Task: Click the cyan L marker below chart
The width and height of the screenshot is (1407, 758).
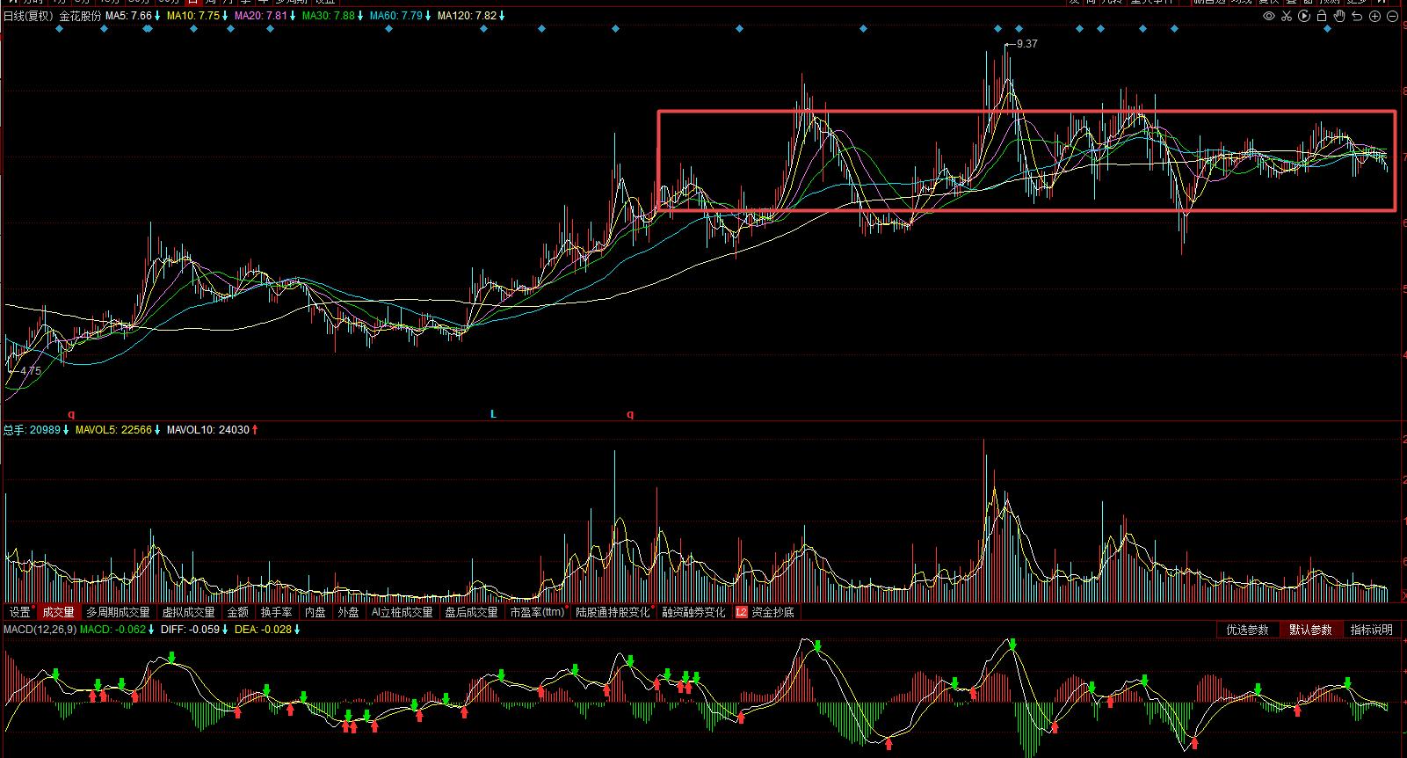Action: coord(493,414)
